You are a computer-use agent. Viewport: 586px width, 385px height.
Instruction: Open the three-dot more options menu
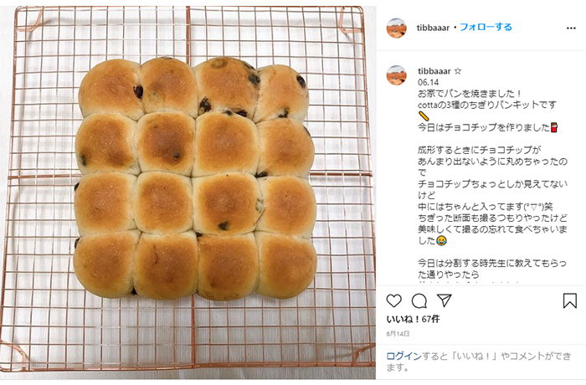coord(571,28)
